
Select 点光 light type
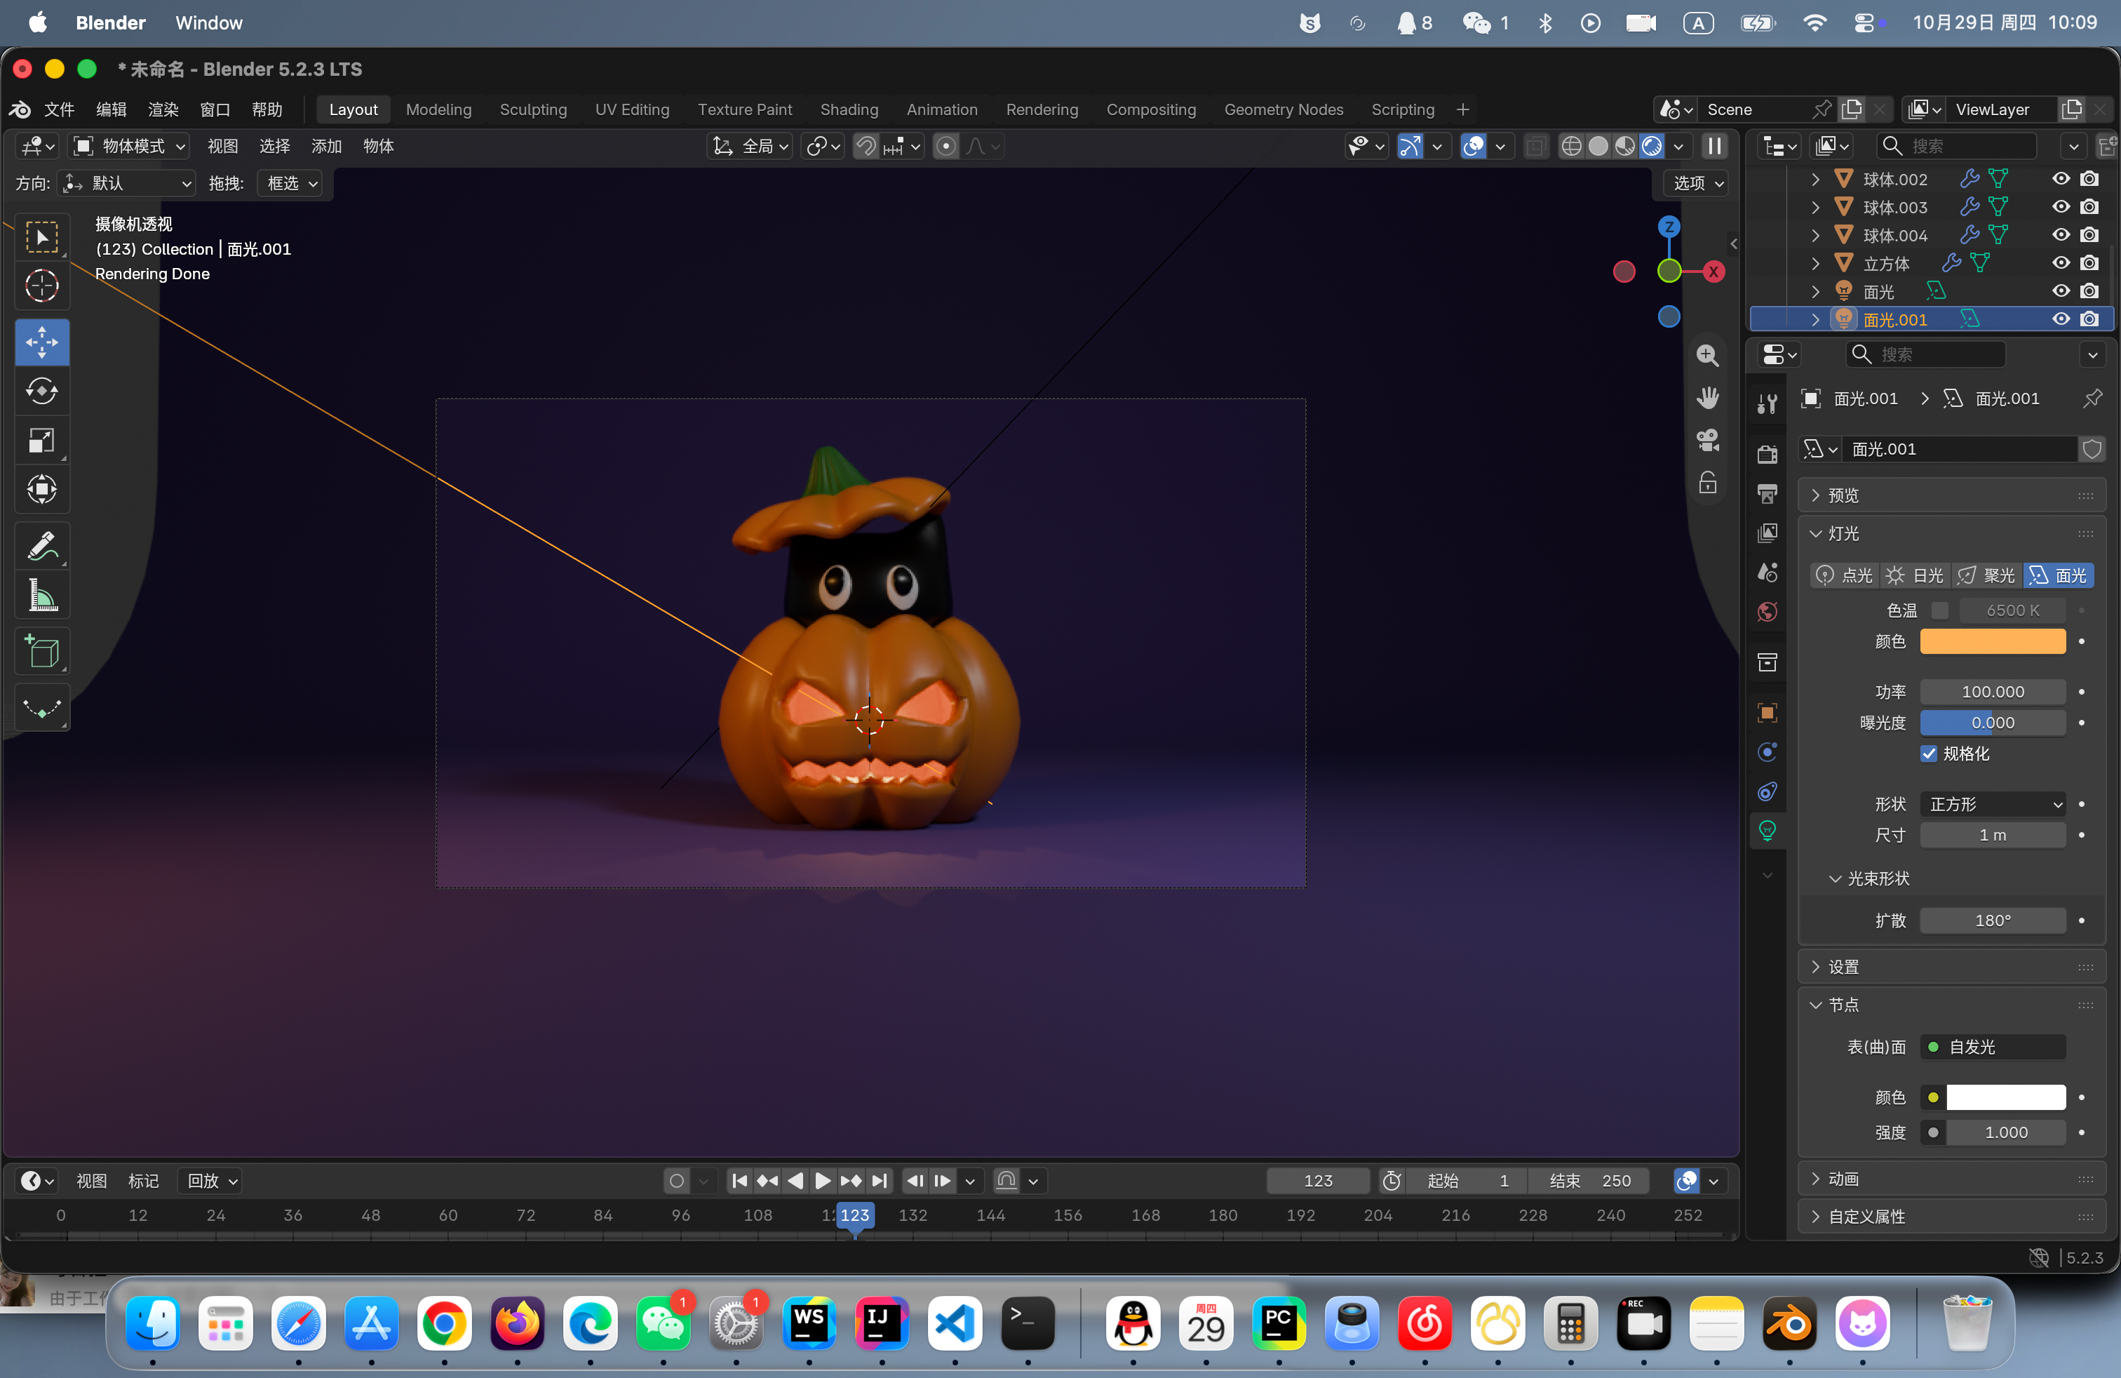[1845, 576]
